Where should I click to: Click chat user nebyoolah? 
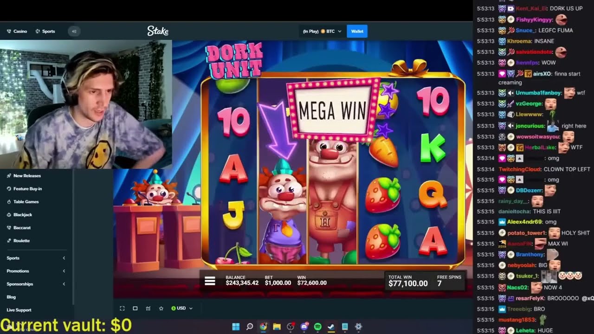(x=521, y=265)
